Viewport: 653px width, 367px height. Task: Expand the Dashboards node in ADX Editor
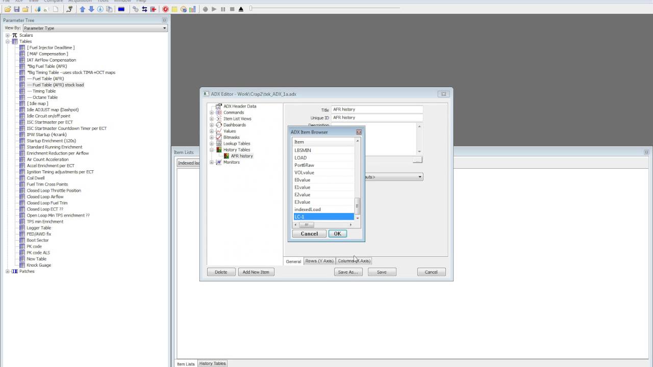coord(212,125)
